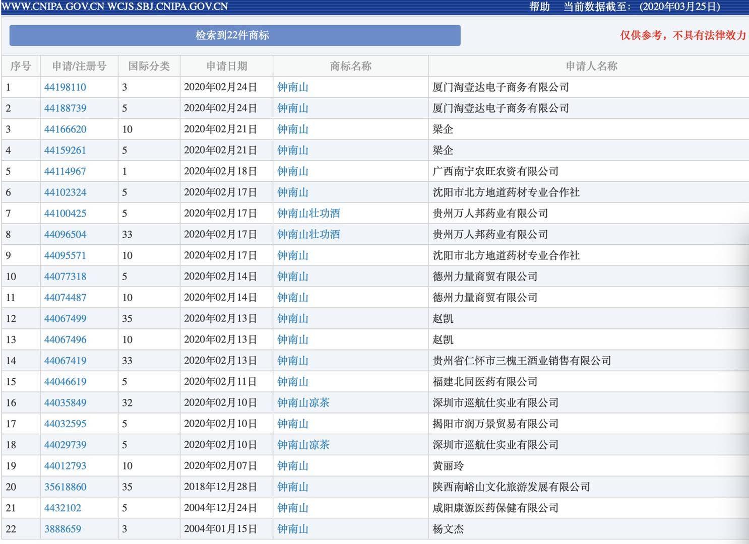The height and width of the screenshot is (544, 749).
Task: Open registration number 35618860
Action: (65, 487)
